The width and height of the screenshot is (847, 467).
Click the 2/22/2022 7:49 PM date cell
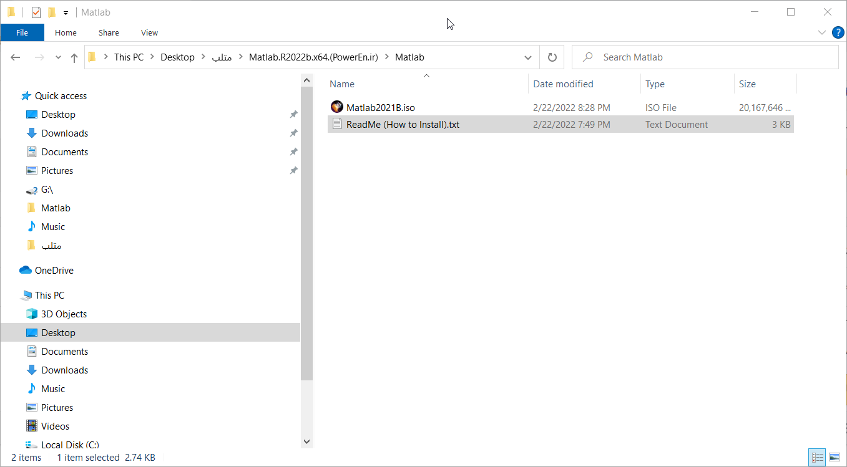(x=572, y=125)
